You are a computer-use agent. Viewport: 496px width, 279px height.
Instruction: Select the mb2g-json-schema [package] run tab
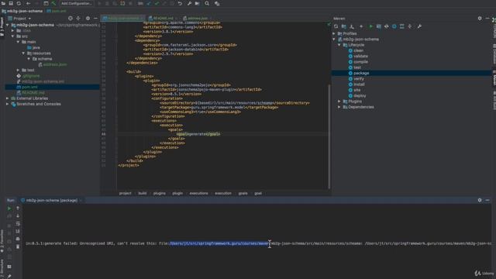click(x=52, y=200)
